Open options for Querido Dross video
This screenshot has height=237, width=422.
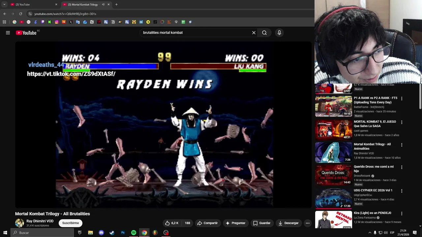[402, 167]
